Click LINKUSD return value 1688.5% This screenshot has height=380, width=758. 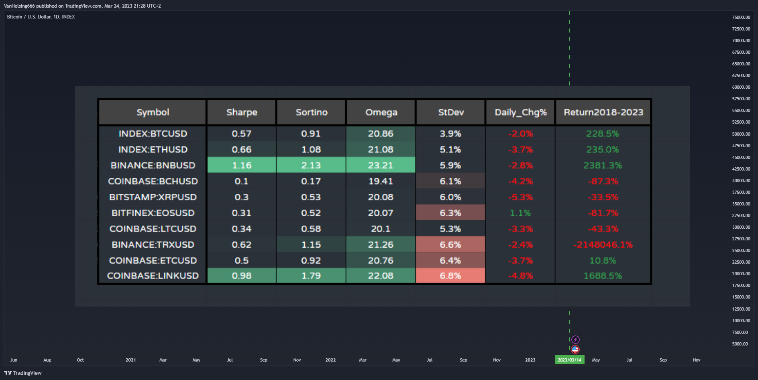603,276
